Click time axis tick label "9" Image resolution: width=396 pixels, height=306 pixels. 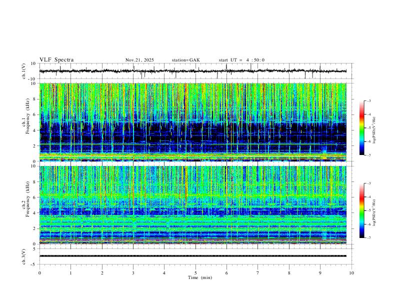(320, 273)
